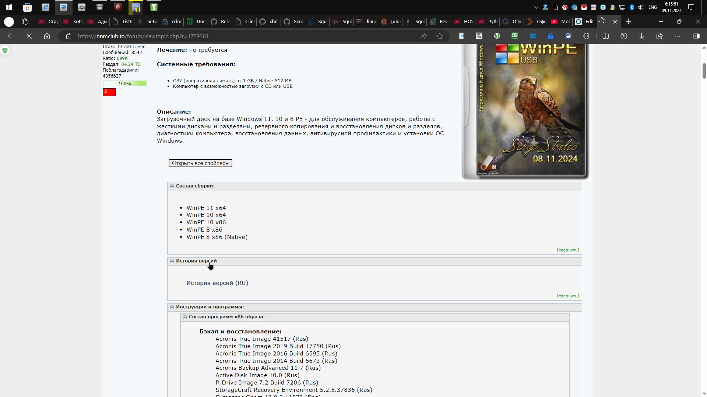This screenshot has height=397, width=707.
Task: Open the blue padlock VPN extension
Action: [x=551, y=36]
